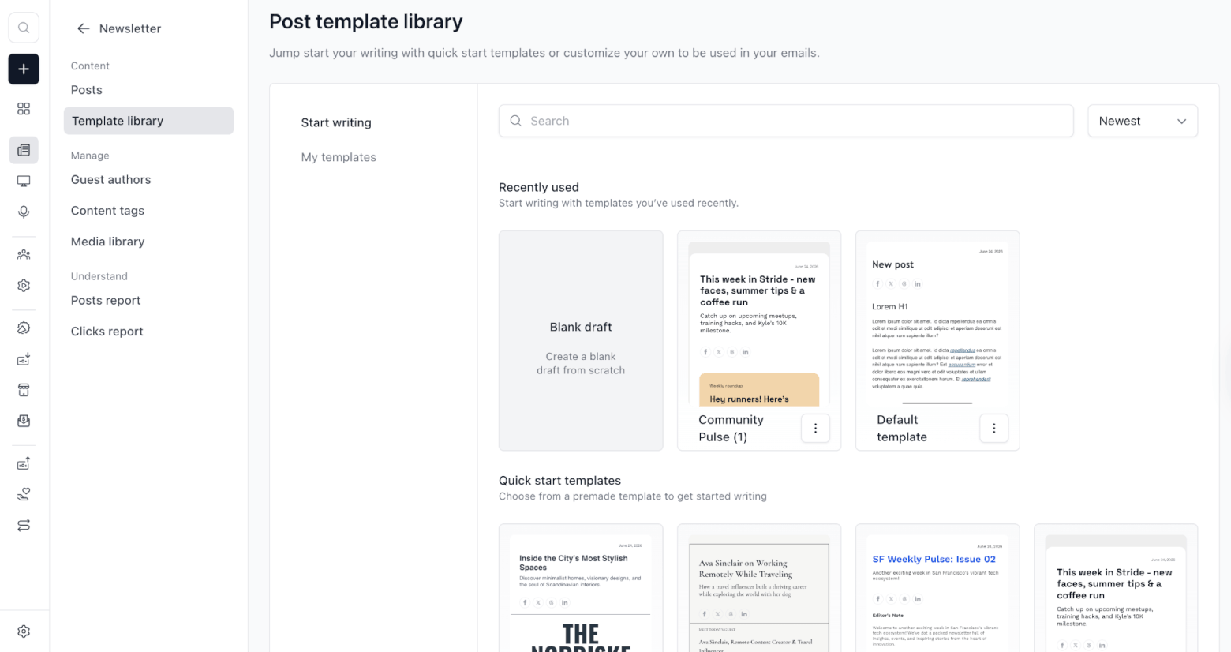Image resolution: width=1231 pixels, height=652 pixels.
Task: Switch to Start writing tab
Action: [336, 122]
